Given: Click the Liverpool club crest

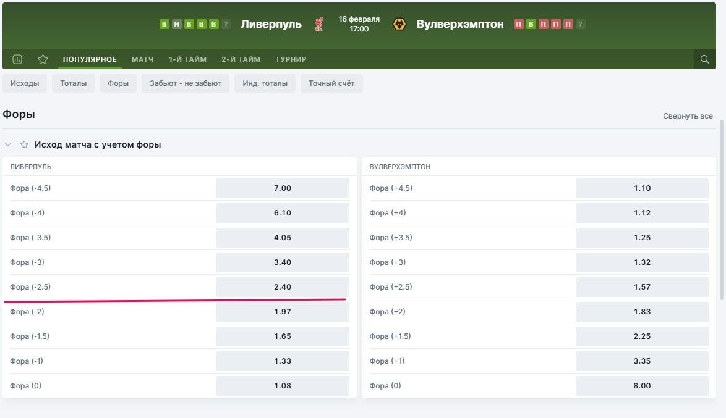Looking at the screenshot, I should coord(319,24).
